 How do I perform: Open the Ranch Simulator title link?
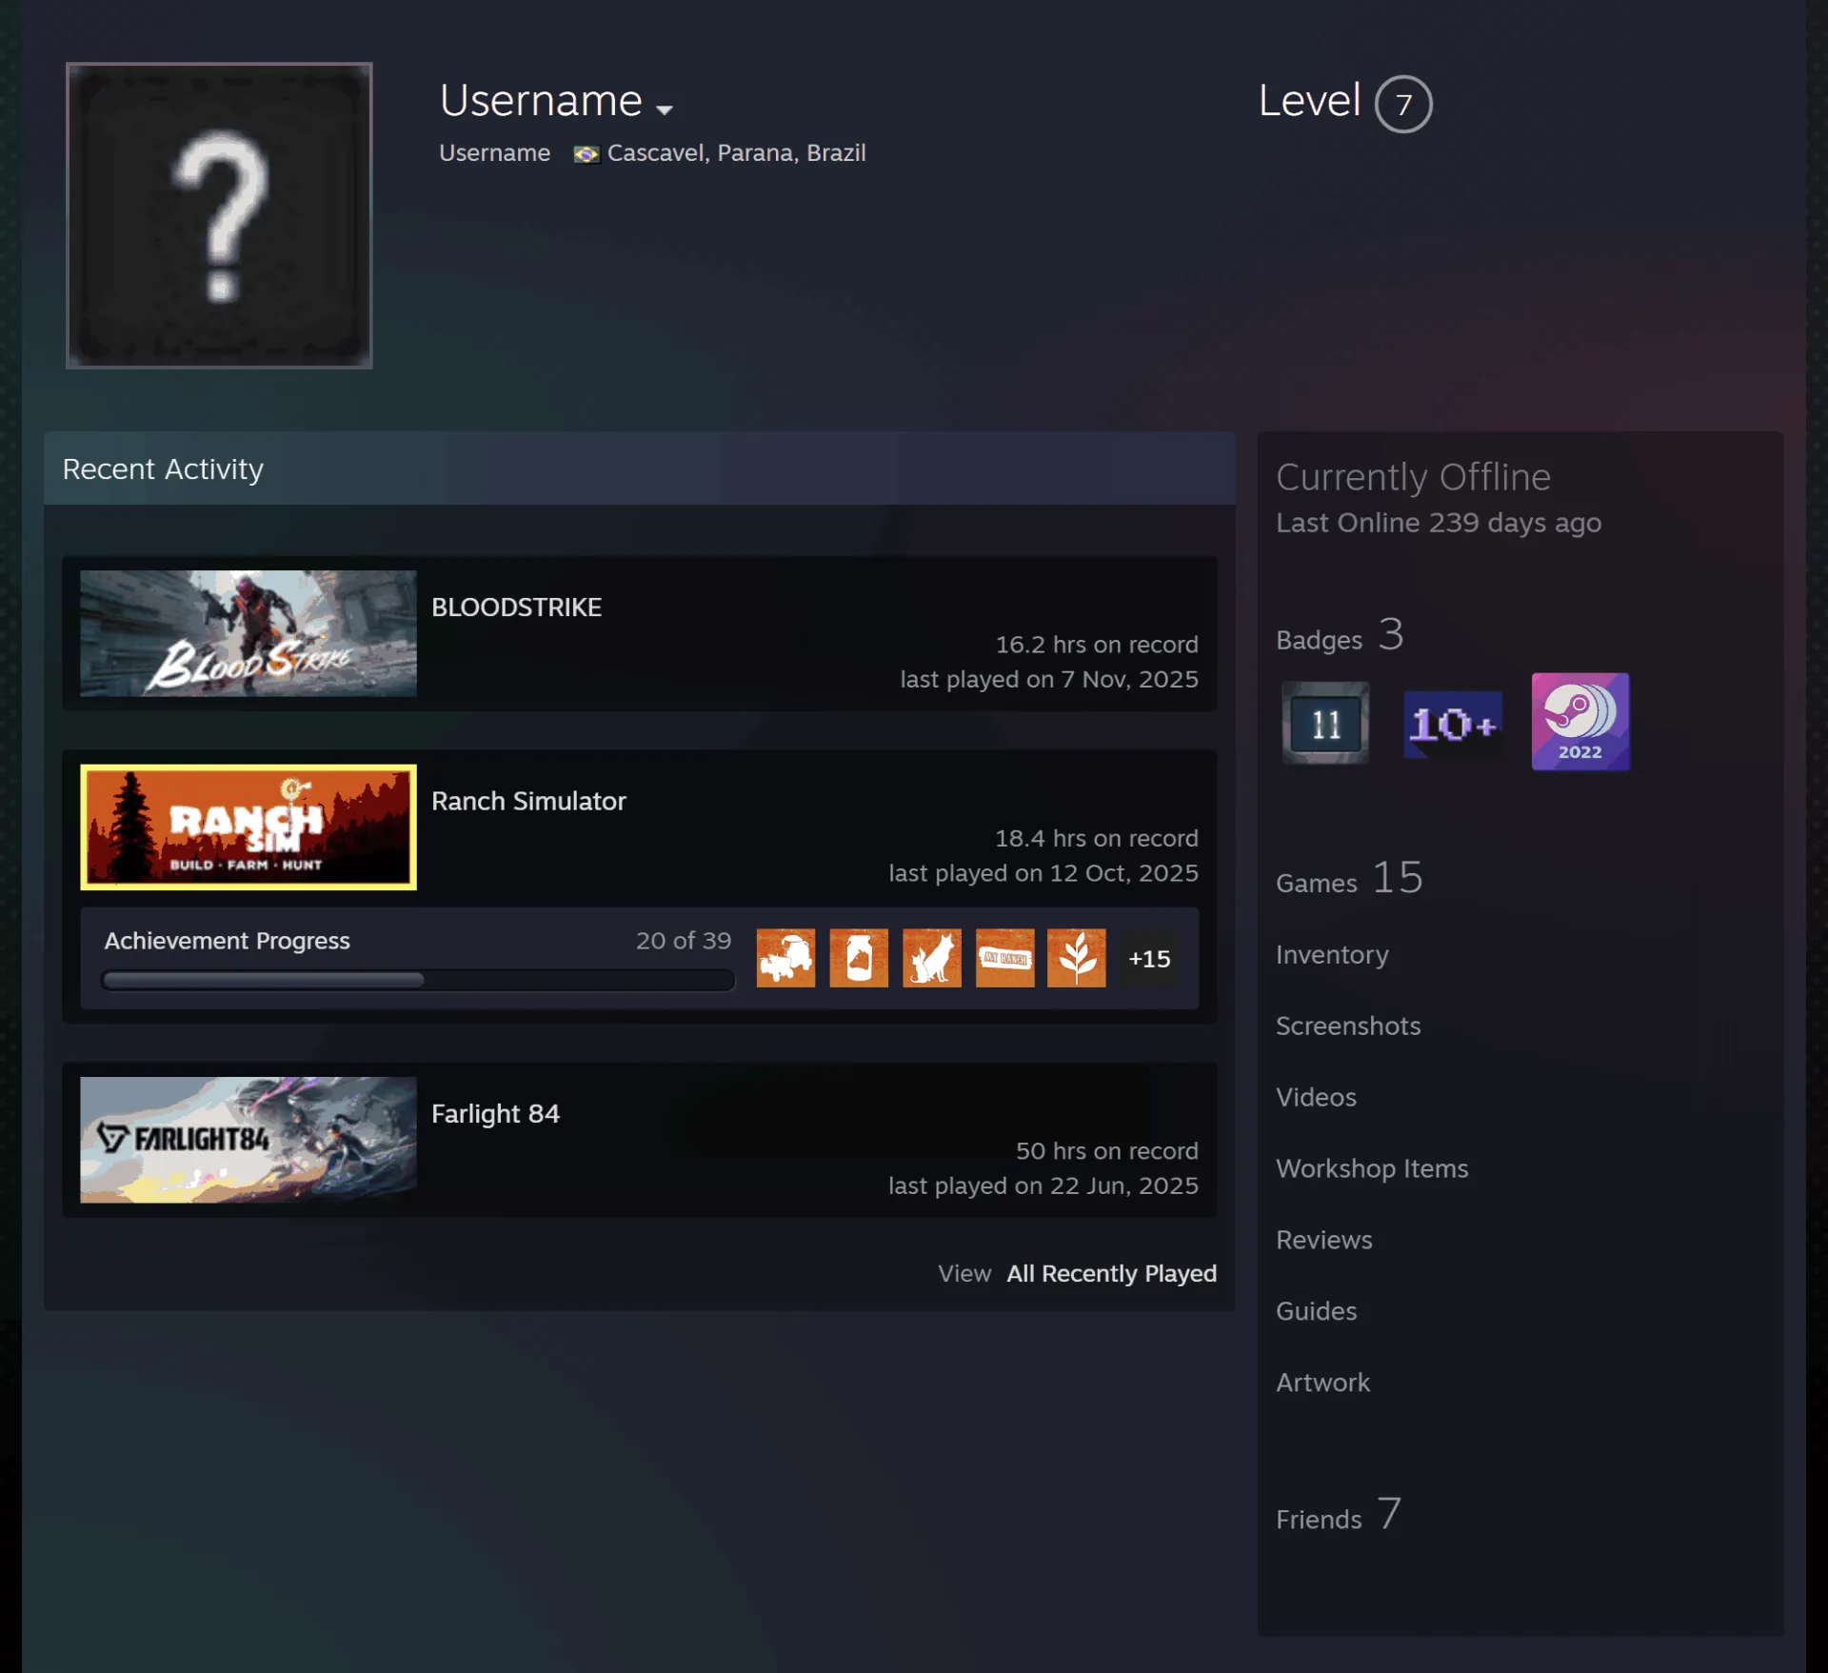tap(528, 801)
